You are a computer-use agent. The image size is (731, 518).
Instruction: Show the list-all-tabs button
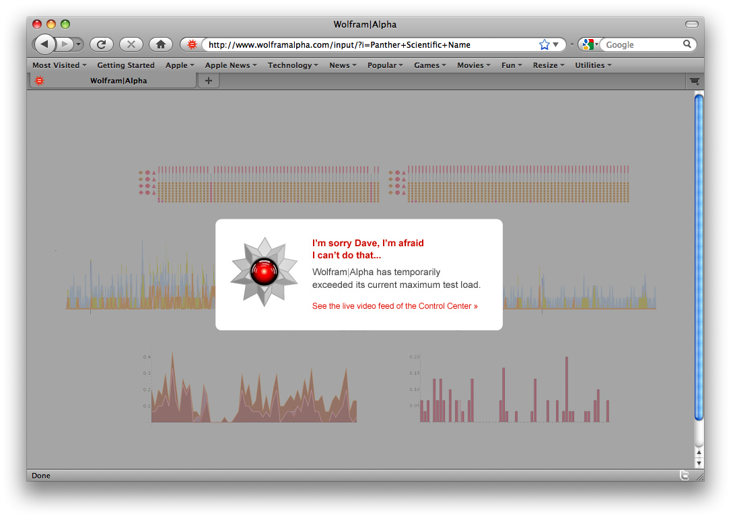click(x=695, y=81)
